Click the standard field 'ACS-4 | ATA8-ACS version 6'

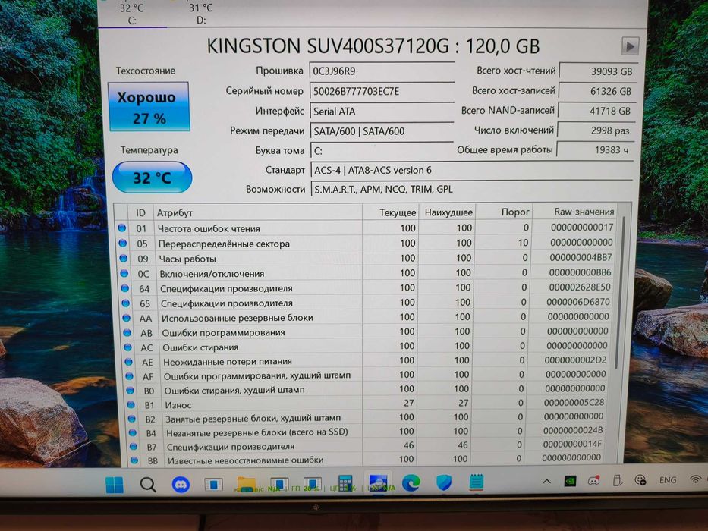pos(471,170)
